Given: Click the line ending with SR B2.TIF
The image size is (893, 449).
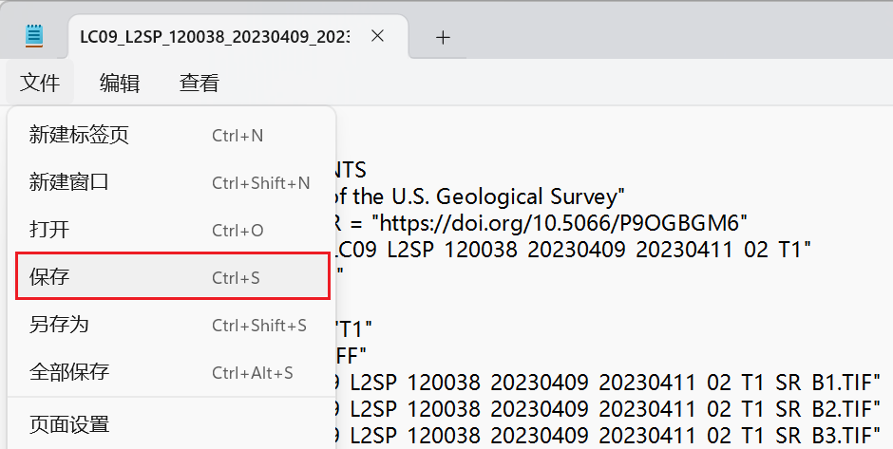Looking at the screenshot, I should 609,409.
